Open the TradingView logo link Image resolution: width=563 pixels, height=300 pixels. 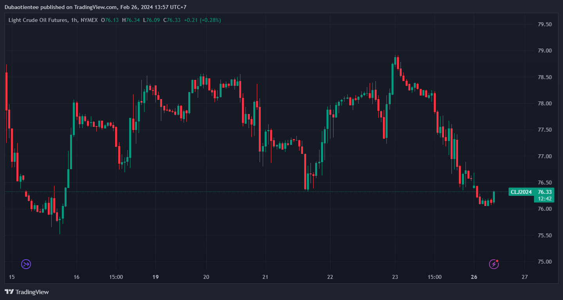click(27, 292)
